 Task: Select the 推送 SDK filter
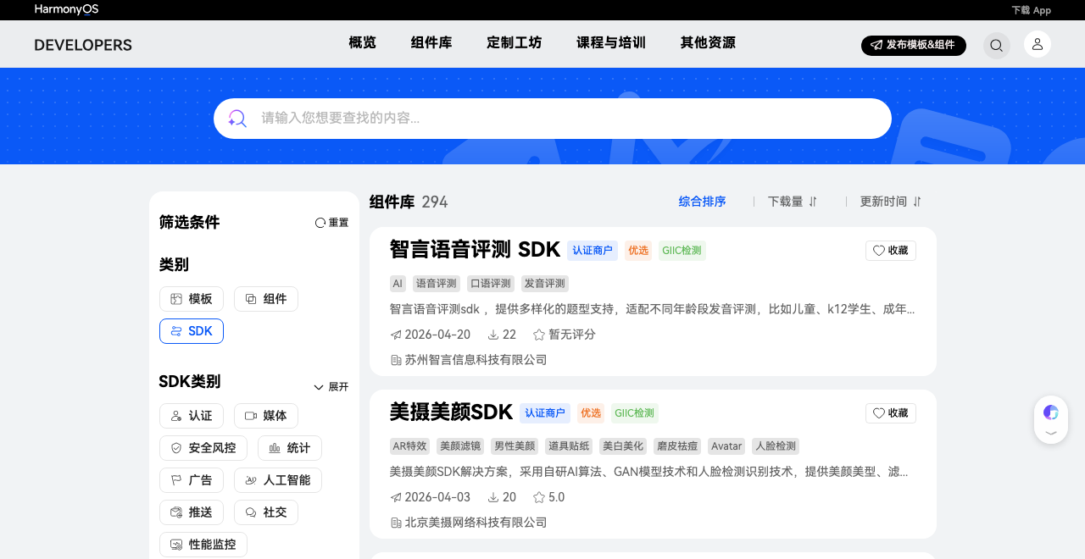click(192, 512)
